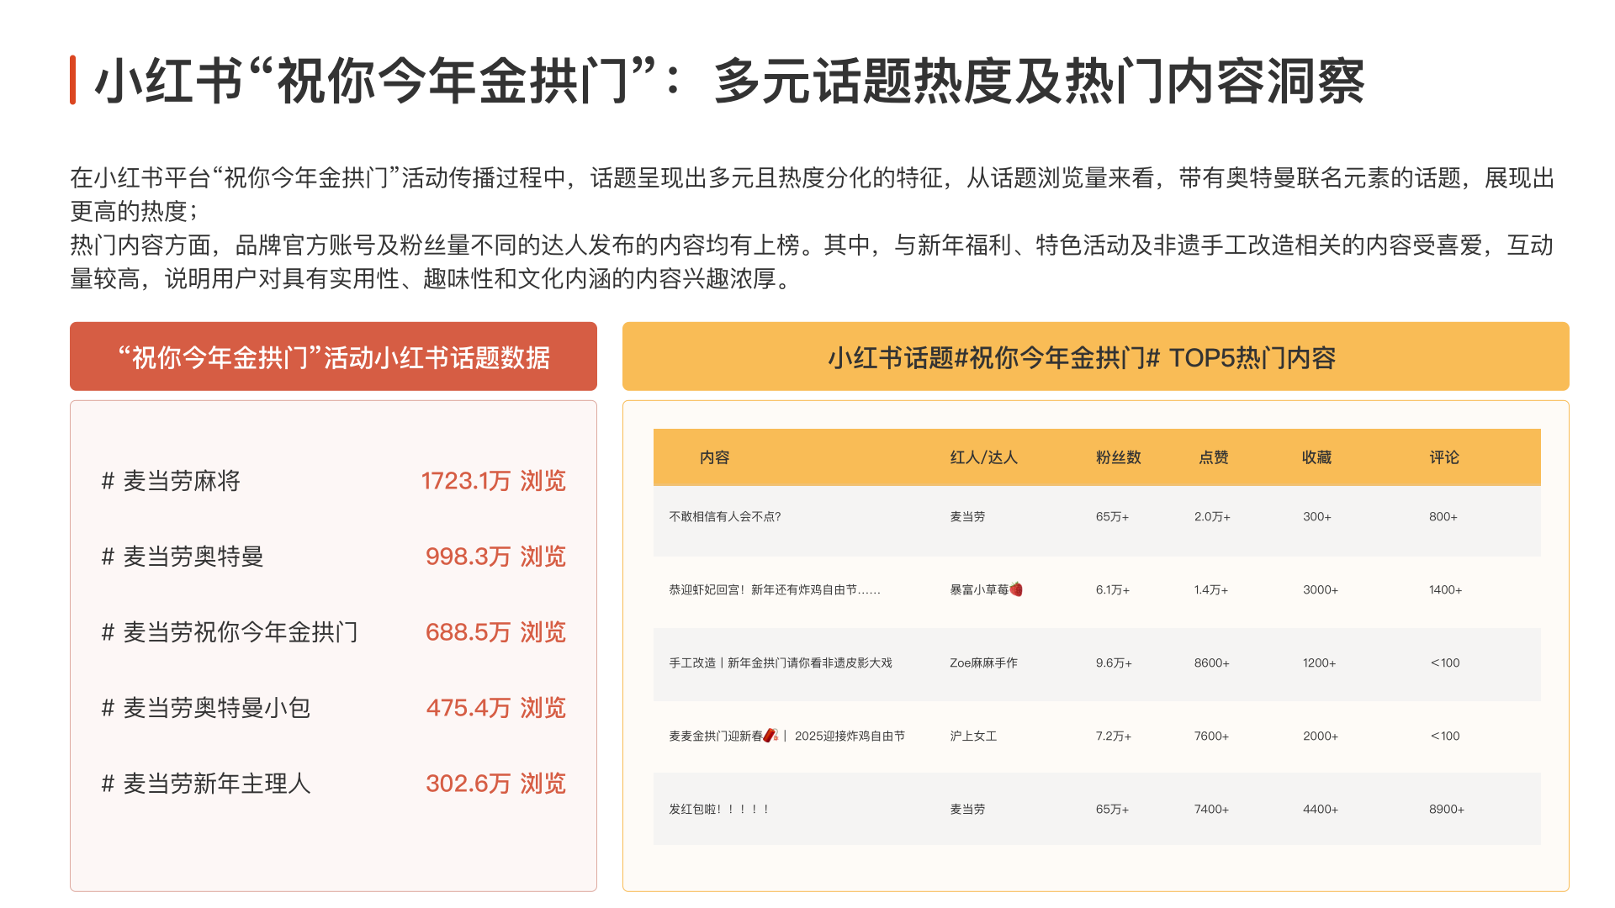
Task: Click the likes value 1.4万+
Action: tap(1210, 589)
